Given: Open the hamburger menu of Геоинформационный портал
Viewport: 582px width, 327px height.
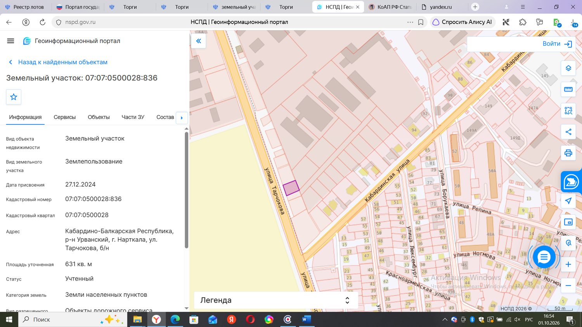Looking at the screenshot, I should point(10,41).
